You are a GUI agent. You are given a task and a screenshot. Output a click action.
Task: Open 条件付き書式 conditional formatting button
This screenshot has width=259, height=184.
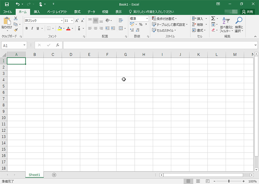(164, 19)
